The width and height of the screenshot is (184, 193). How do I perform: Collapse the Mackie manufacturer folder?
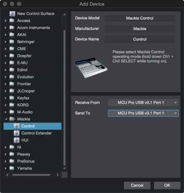[x=6, y=119]
